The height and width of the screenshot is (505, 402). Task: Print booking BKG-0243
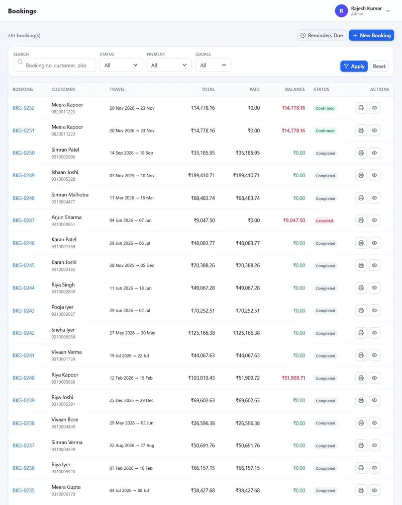pos(361,311)
